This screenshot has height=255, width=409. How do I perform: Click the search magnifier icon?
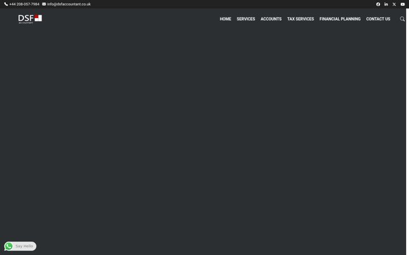click(x=402, y=19)
